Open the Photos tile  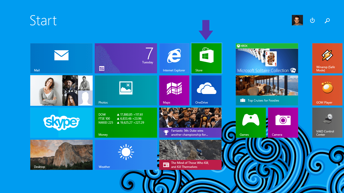tap(126, 90)
